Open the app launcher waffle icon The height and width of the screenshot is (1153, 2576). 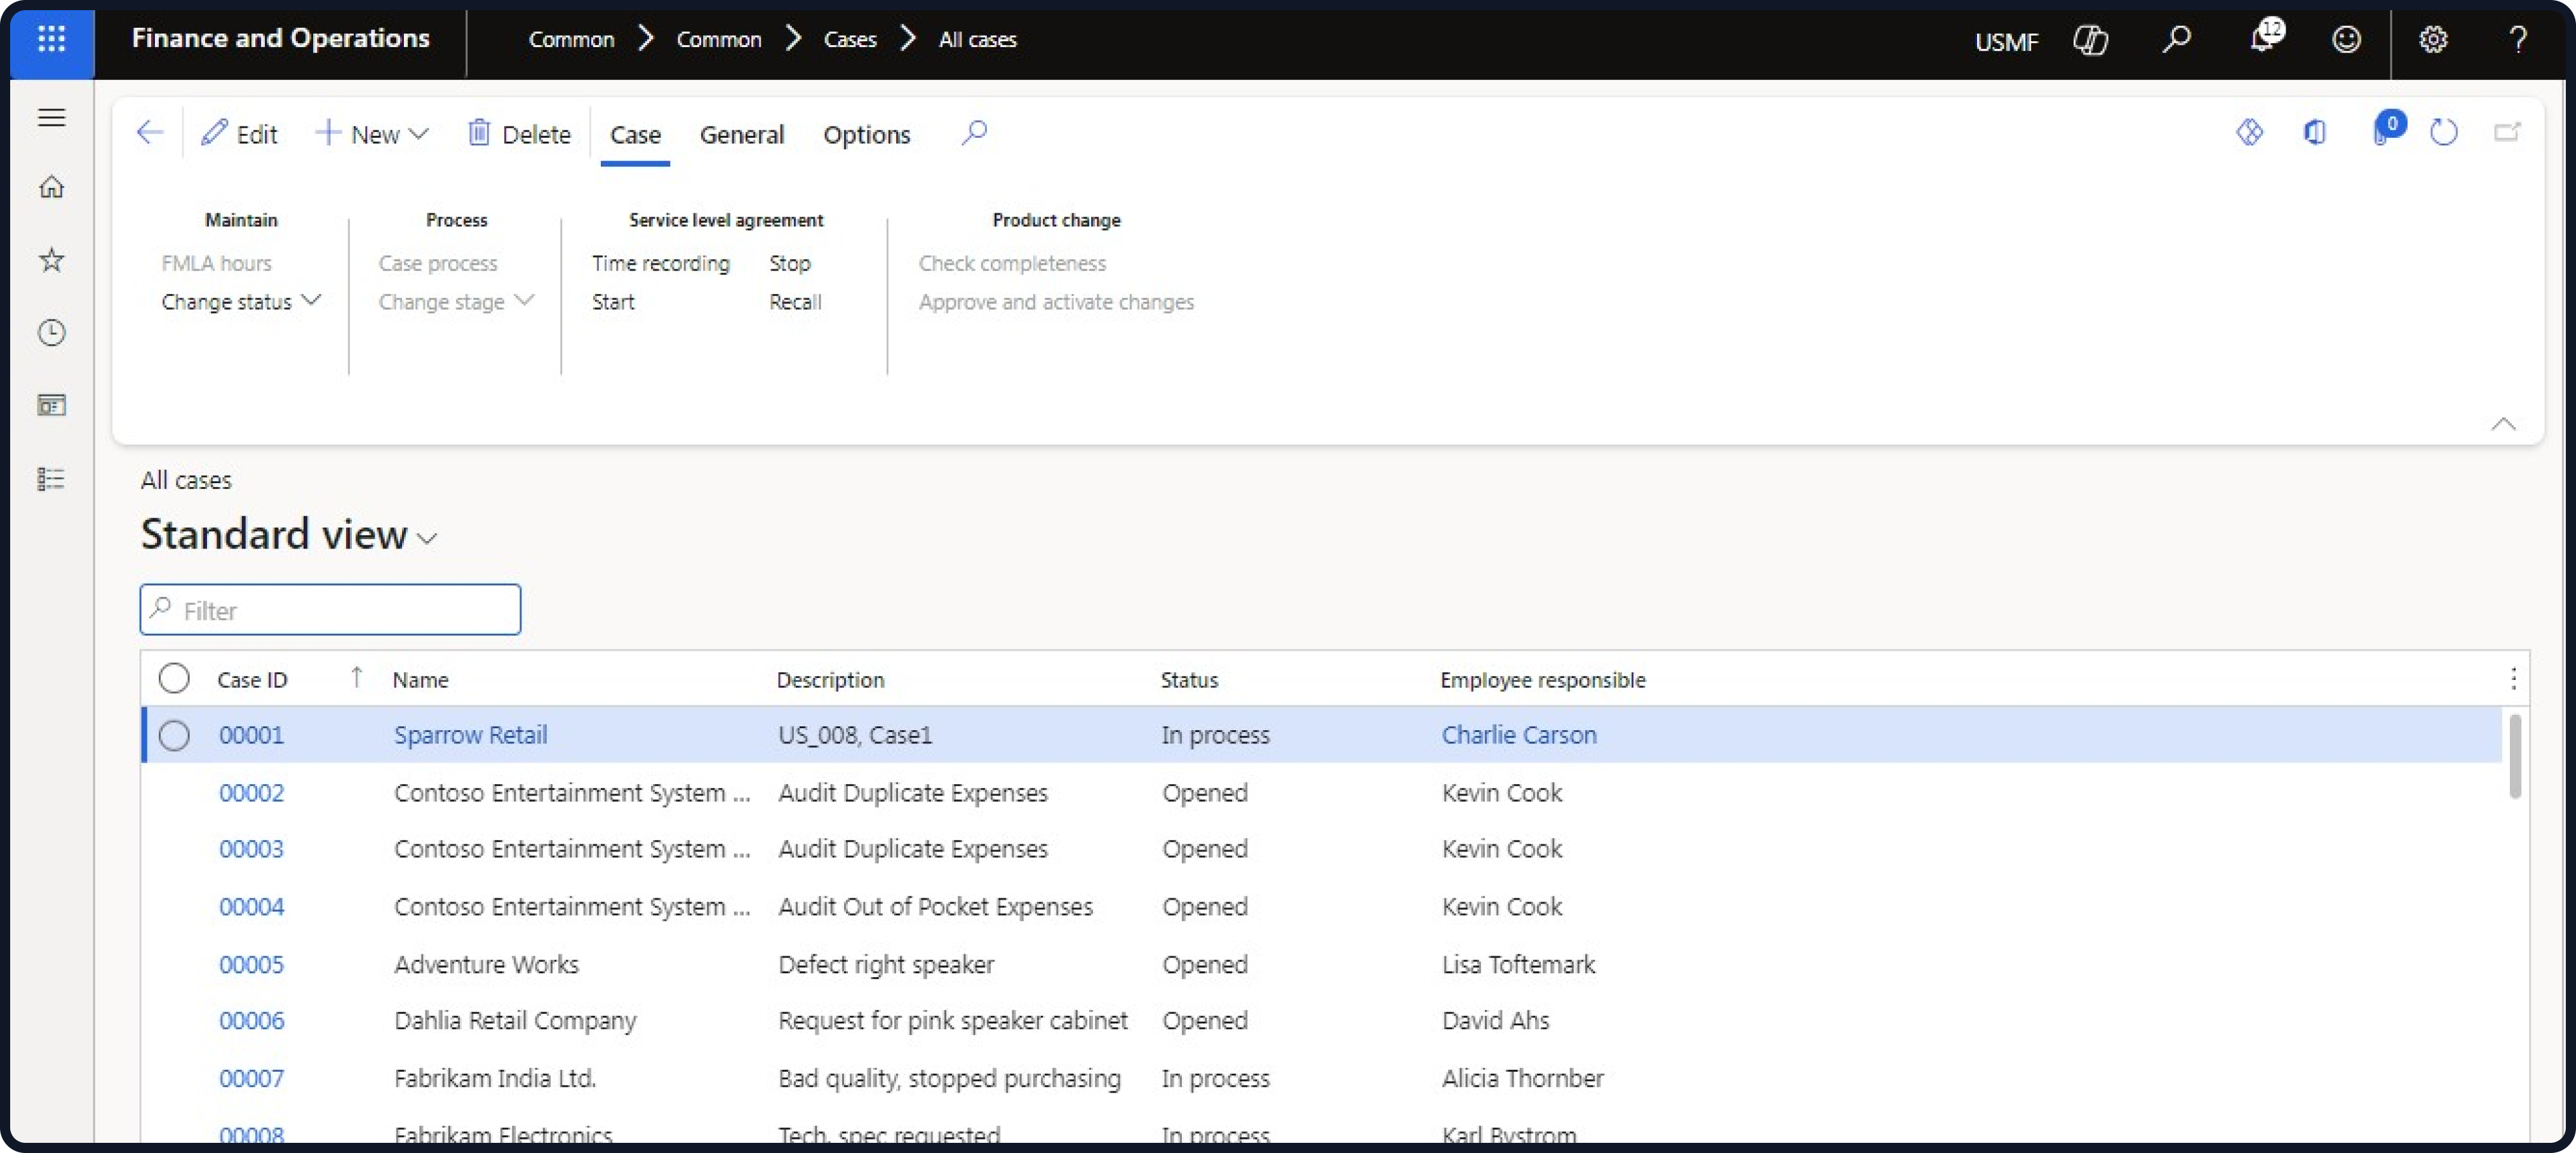tap(51, 39)
